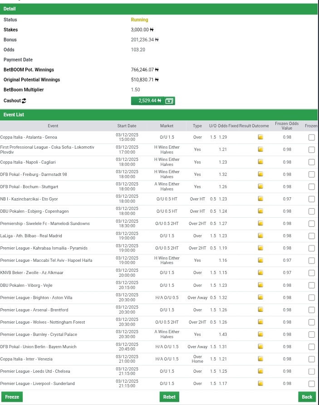This screenshot has width=319, height=405.
Task: Click pending outcome icon for Esbjerg - Copenhagen
Action: coord(260,211)
